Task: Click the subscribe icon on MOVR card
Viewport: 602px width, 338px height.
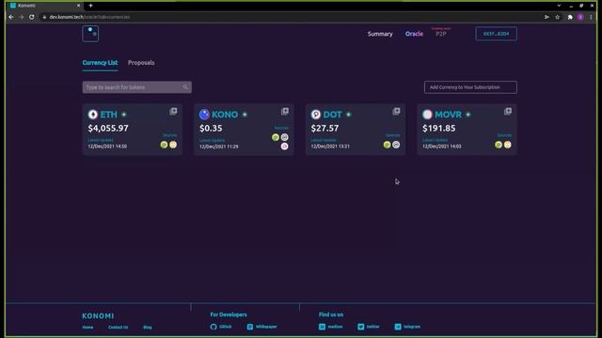Action: 508,111
